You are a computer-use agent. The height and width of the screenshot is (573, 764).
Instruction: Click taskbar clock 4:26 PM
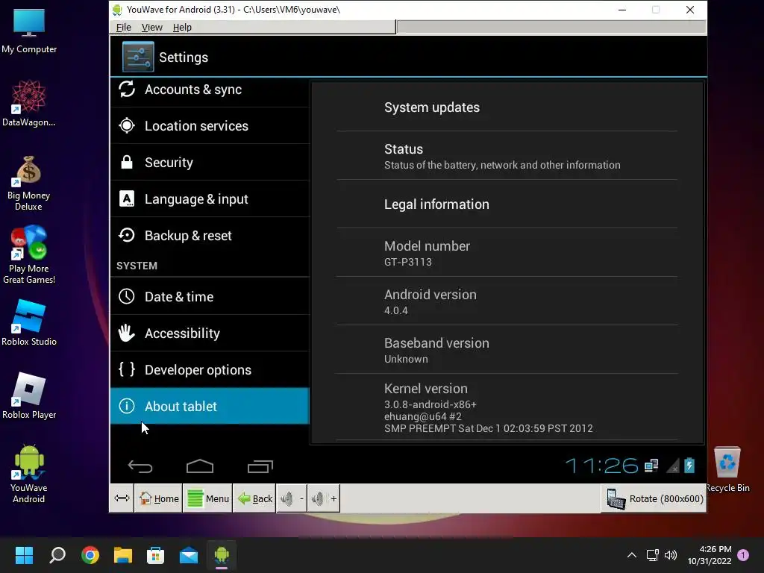pyautogui.click(x=710, y=555)
